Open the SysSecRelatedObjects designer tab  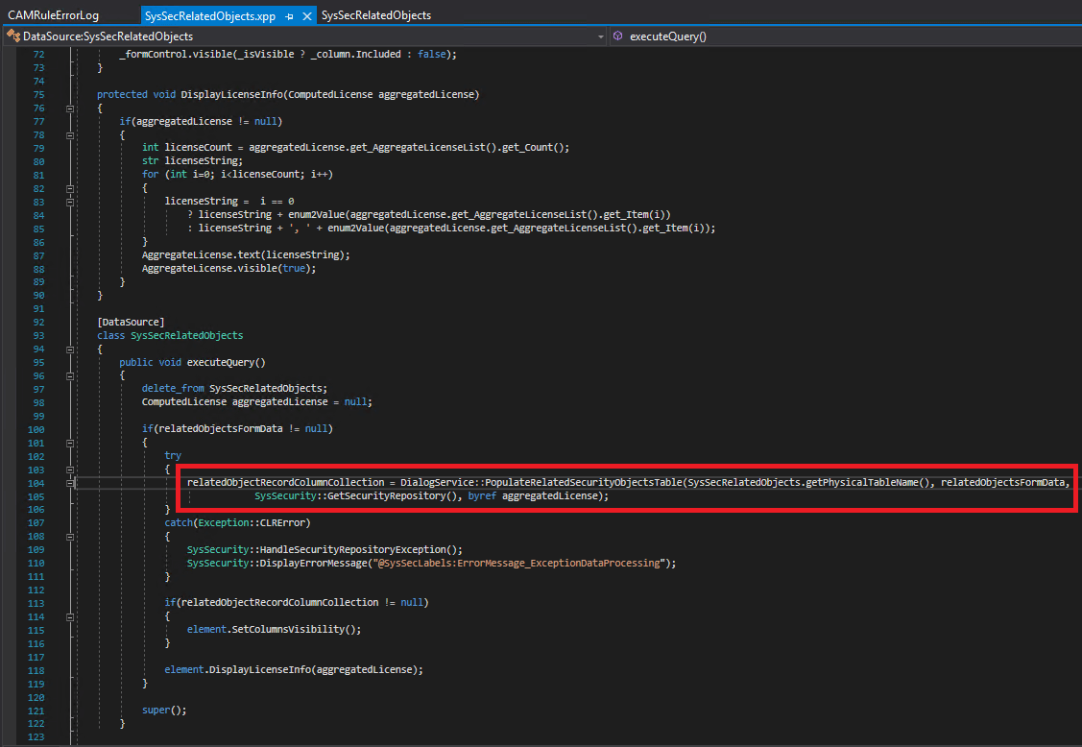point(376,15)
